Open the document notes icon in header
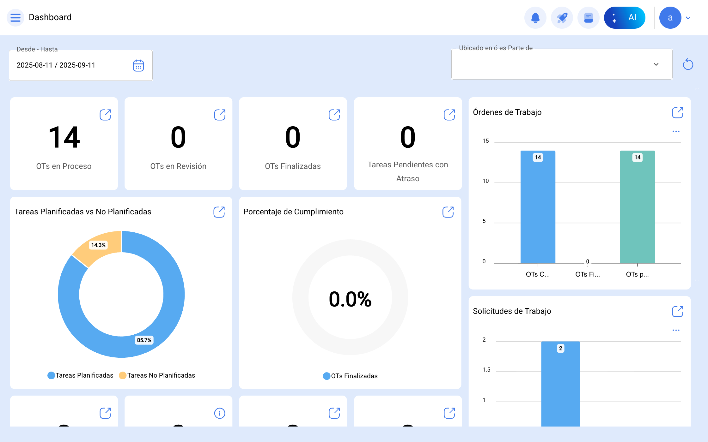708x442 pixels. pos(588,18)
